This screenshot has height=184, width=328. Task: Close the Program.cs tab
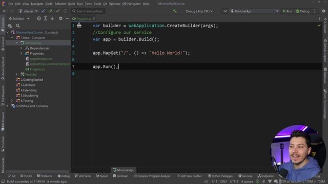(94, 18)
